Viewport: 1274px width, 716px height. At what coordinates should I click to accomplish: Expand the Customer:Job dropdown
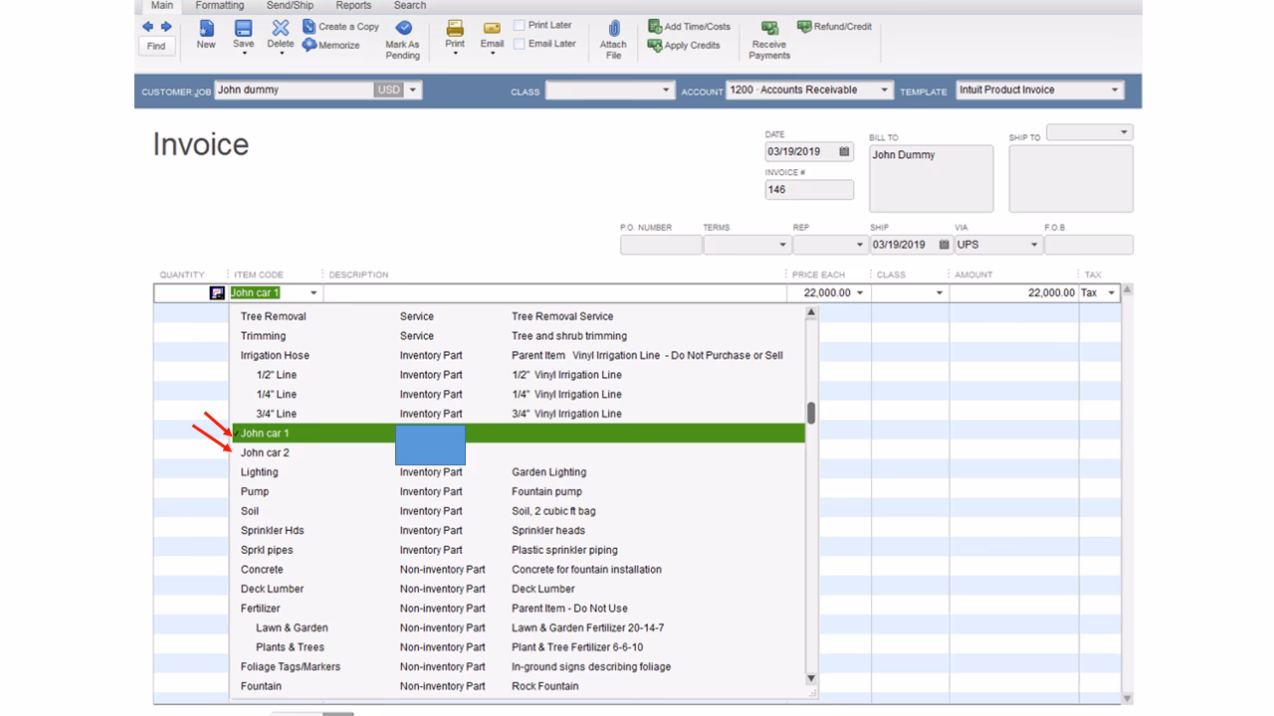413,89
